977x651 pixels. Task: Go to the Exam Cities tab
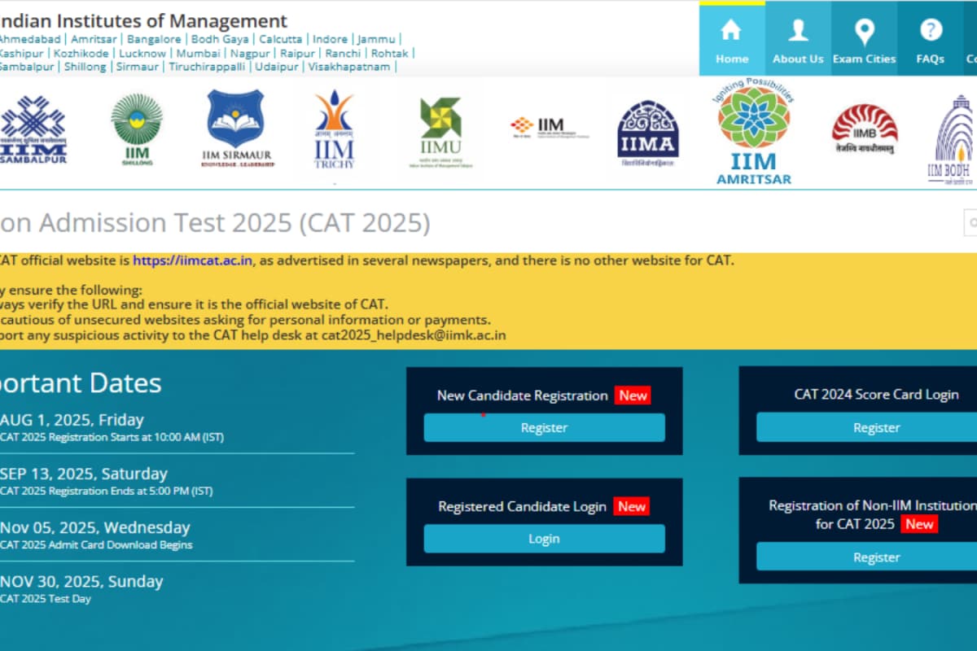[x=864, y=39]
